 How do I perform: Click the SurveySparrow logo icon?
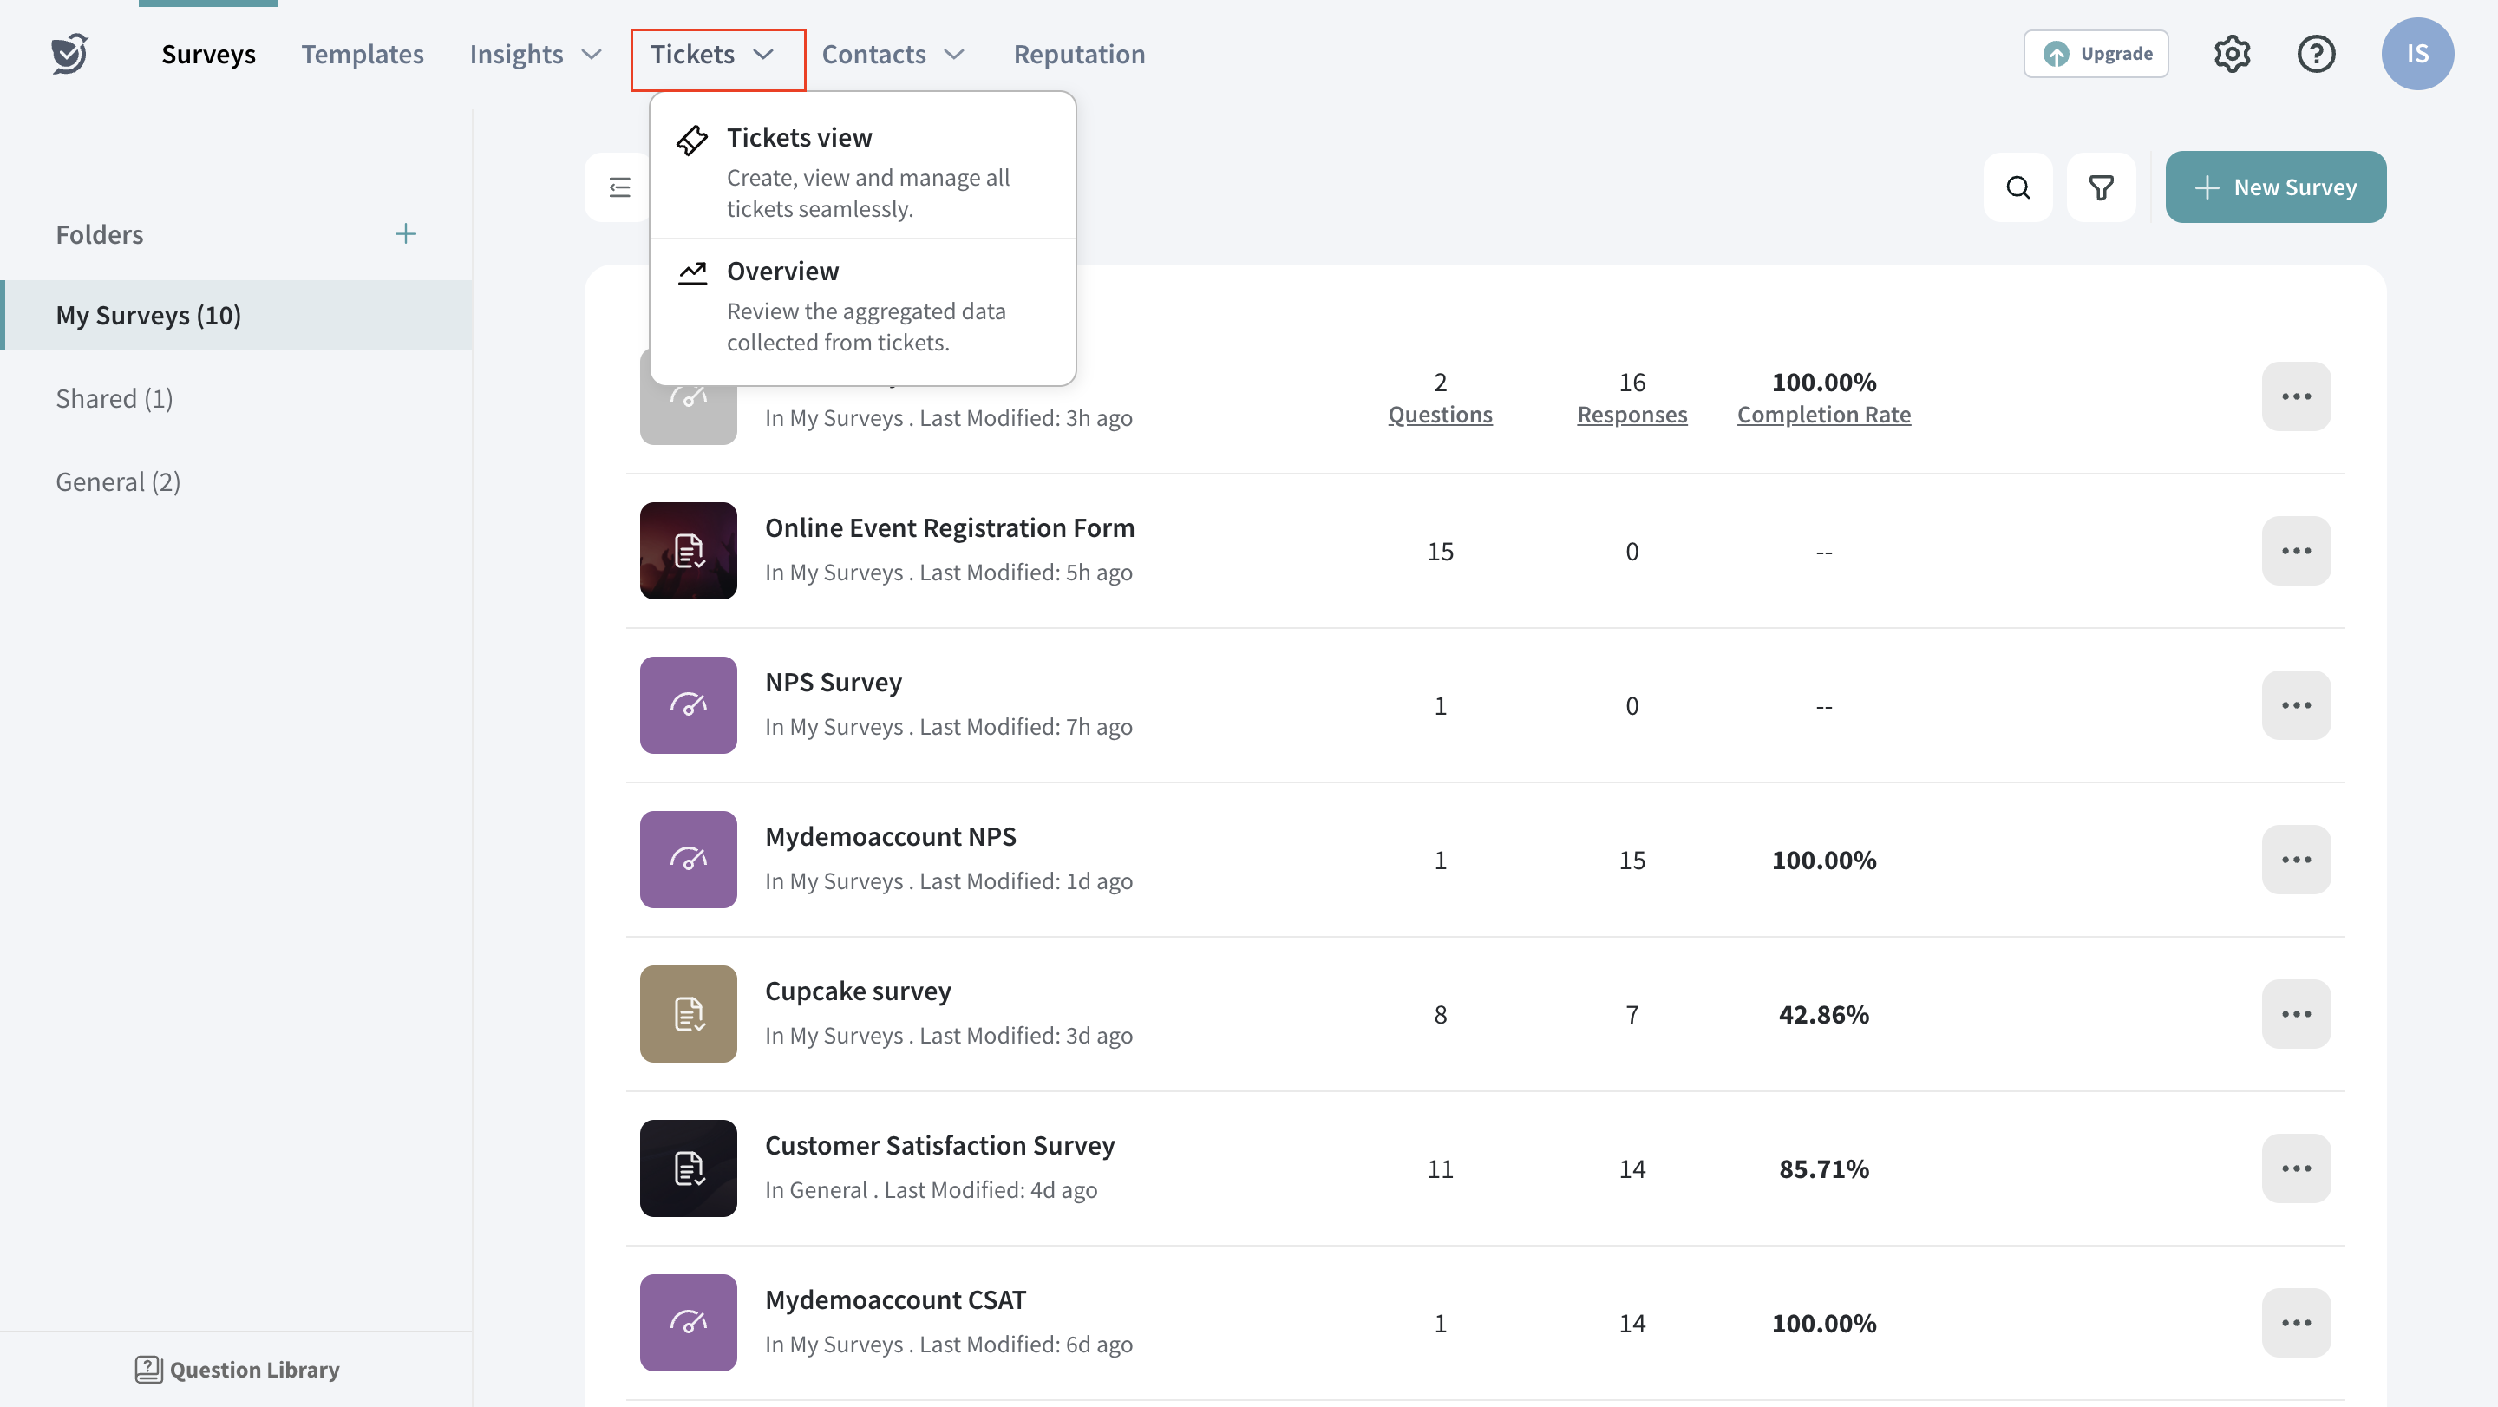(69, 55)
